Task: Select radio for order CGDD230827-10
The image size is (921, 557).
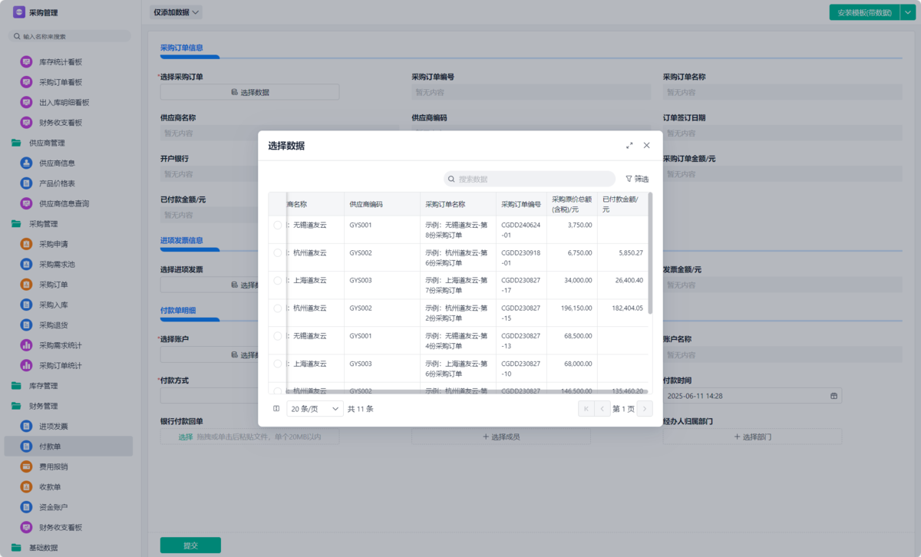Action: [x=277, y=364]
